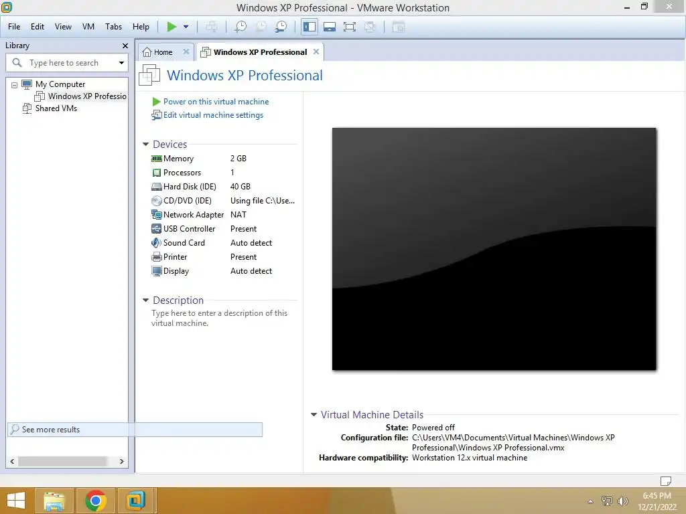Click the console view toolbar icon
This screenshot has height=514, width=686.
(x=398, y=27)
